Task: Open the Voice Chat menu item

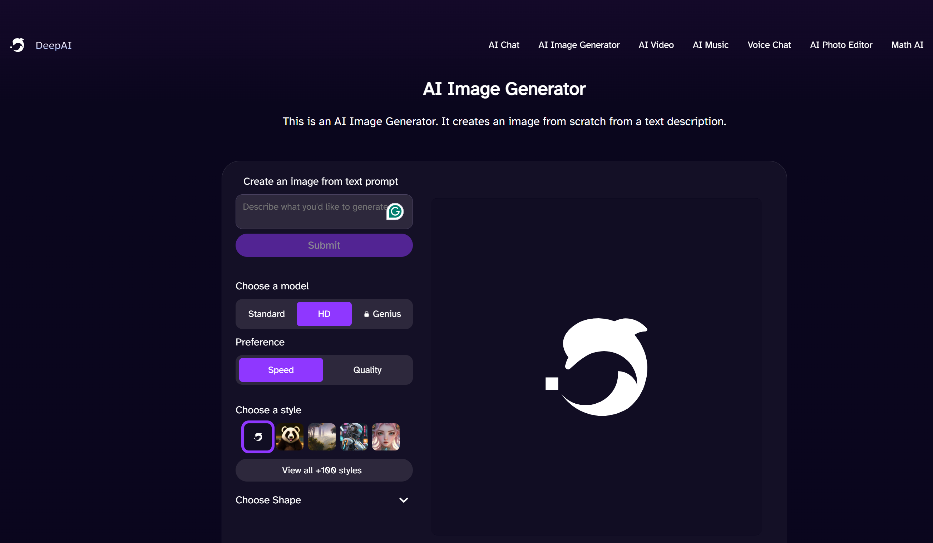Action: coord(769,45)
